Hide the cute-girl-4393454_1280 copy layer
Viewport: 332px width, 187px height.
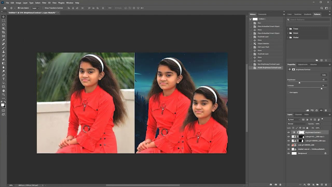[288, 141]
